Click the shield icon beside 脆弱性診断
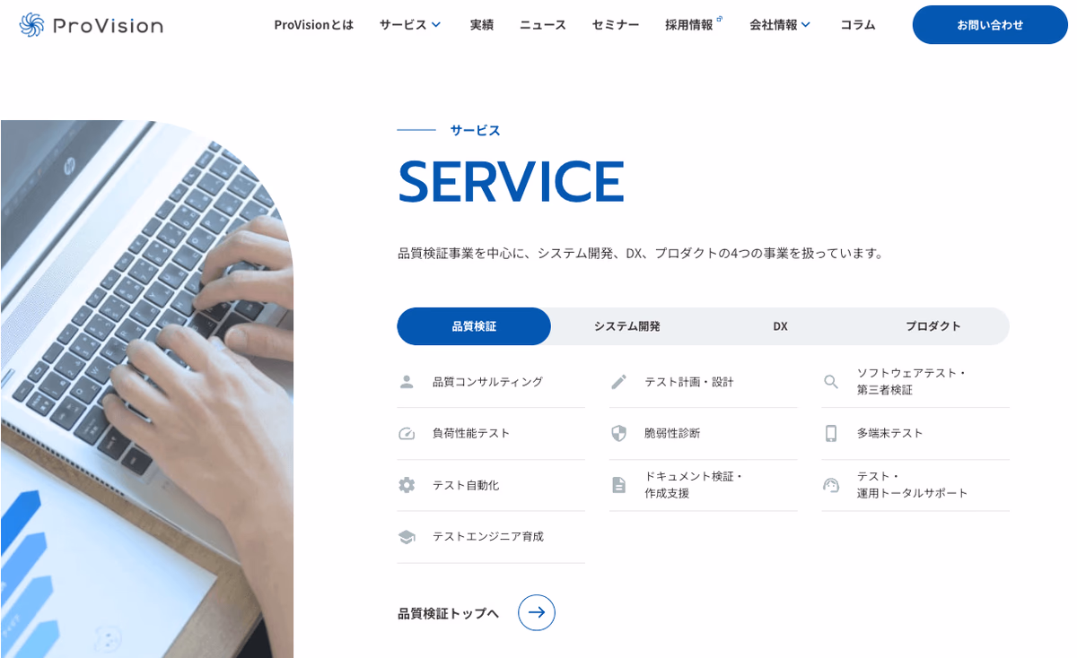Screen dimensions: 1077x658 618,434
